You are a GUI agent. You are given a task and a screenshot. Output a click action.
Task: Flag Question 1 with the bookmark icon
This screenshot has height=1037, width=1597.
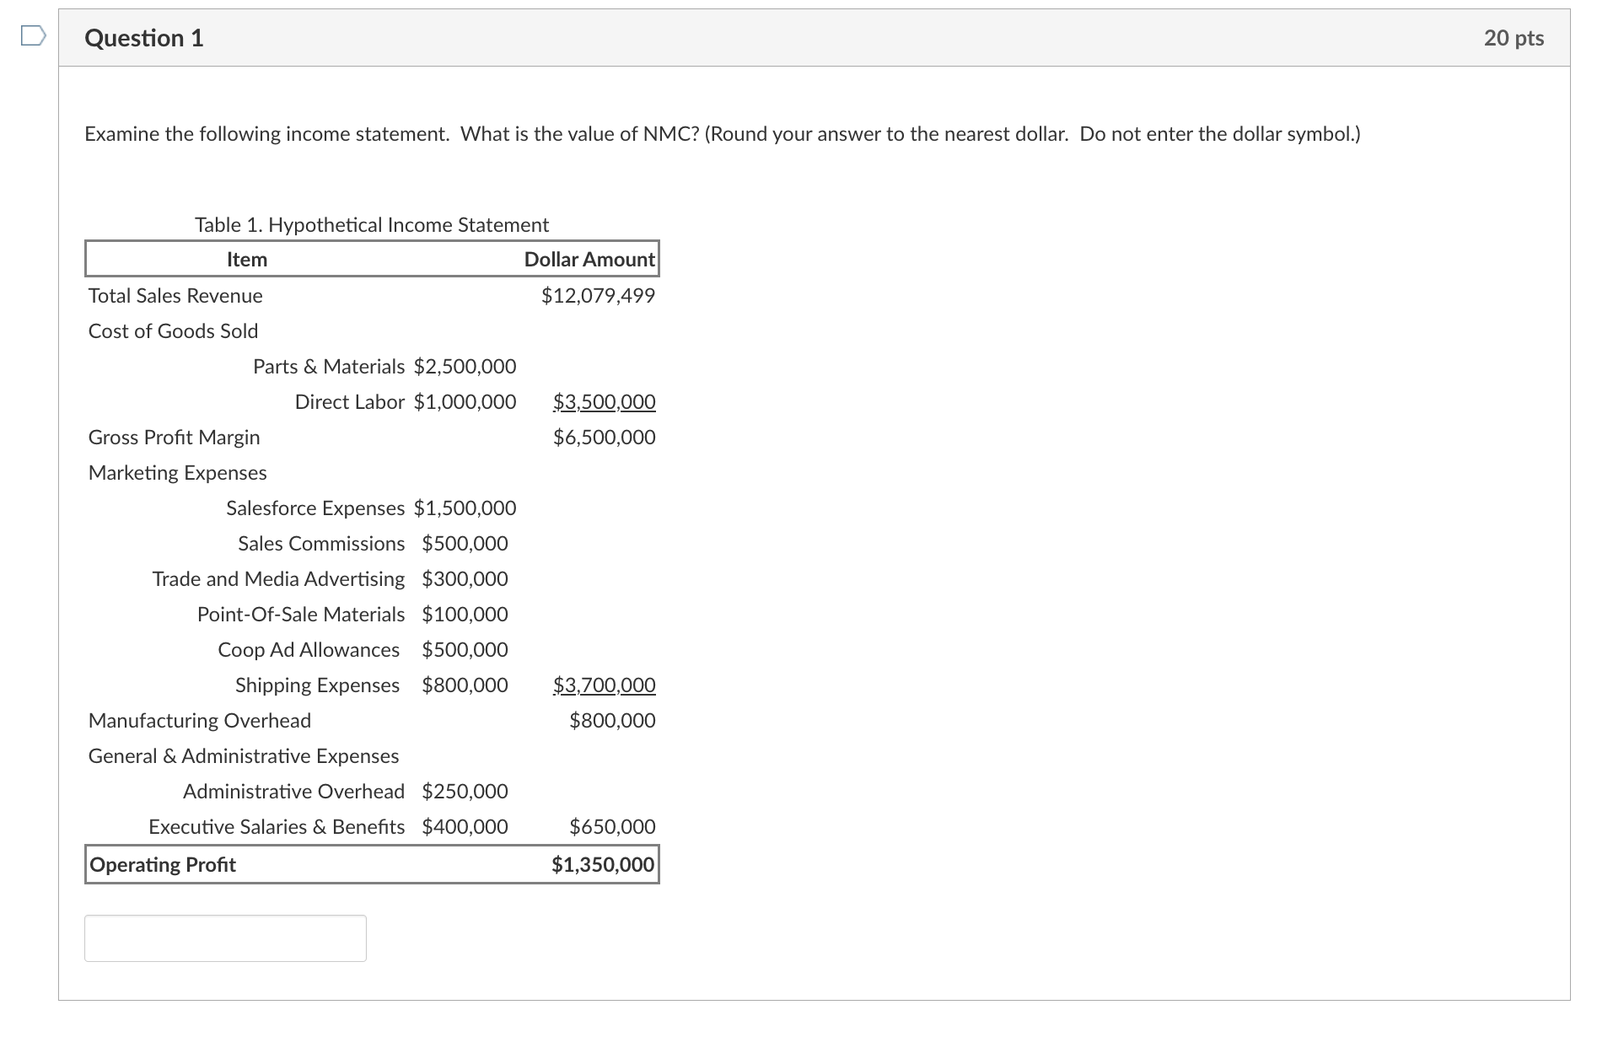pyautogui.click(x=33, y=36)
